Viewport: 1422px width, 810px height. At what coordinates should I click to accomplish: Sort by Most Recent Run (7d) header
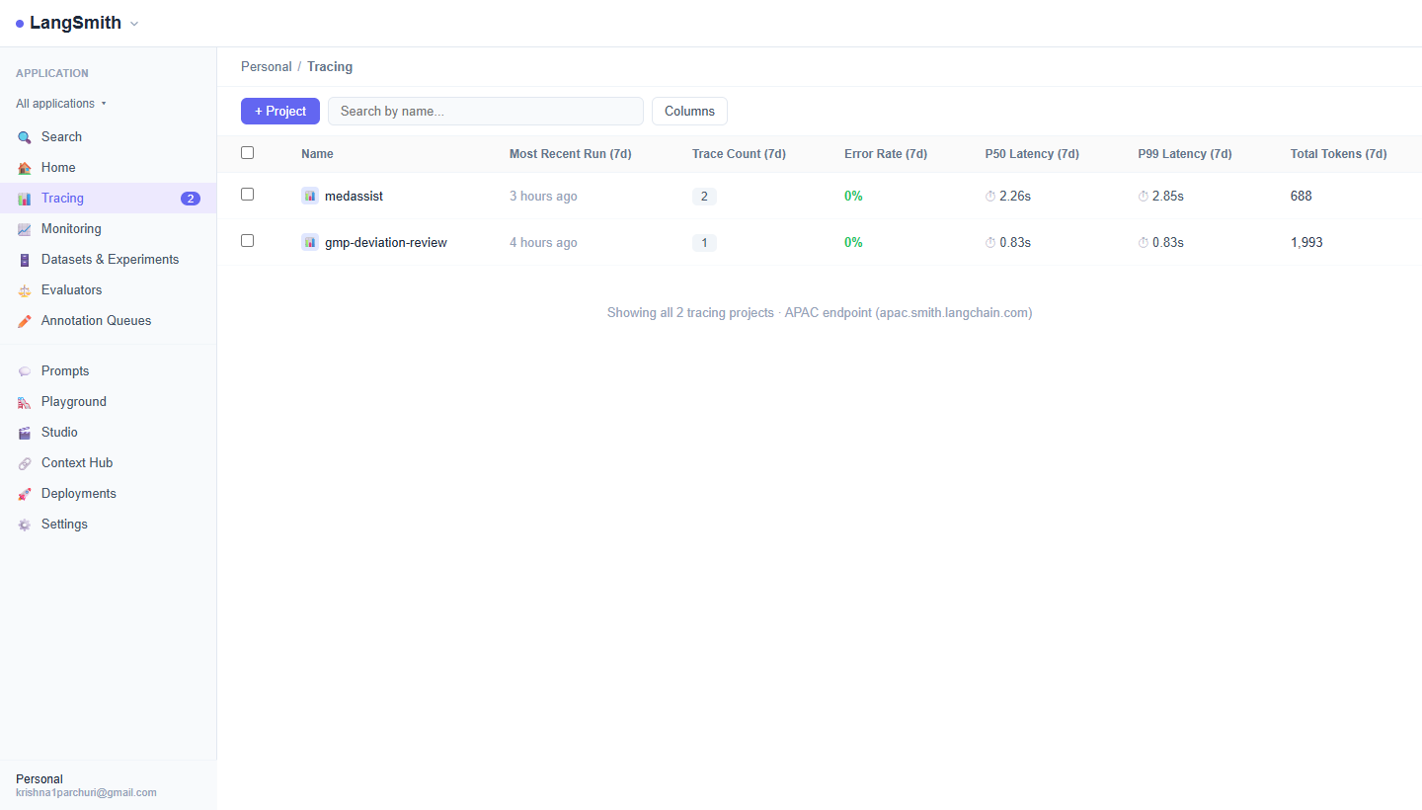571,154
